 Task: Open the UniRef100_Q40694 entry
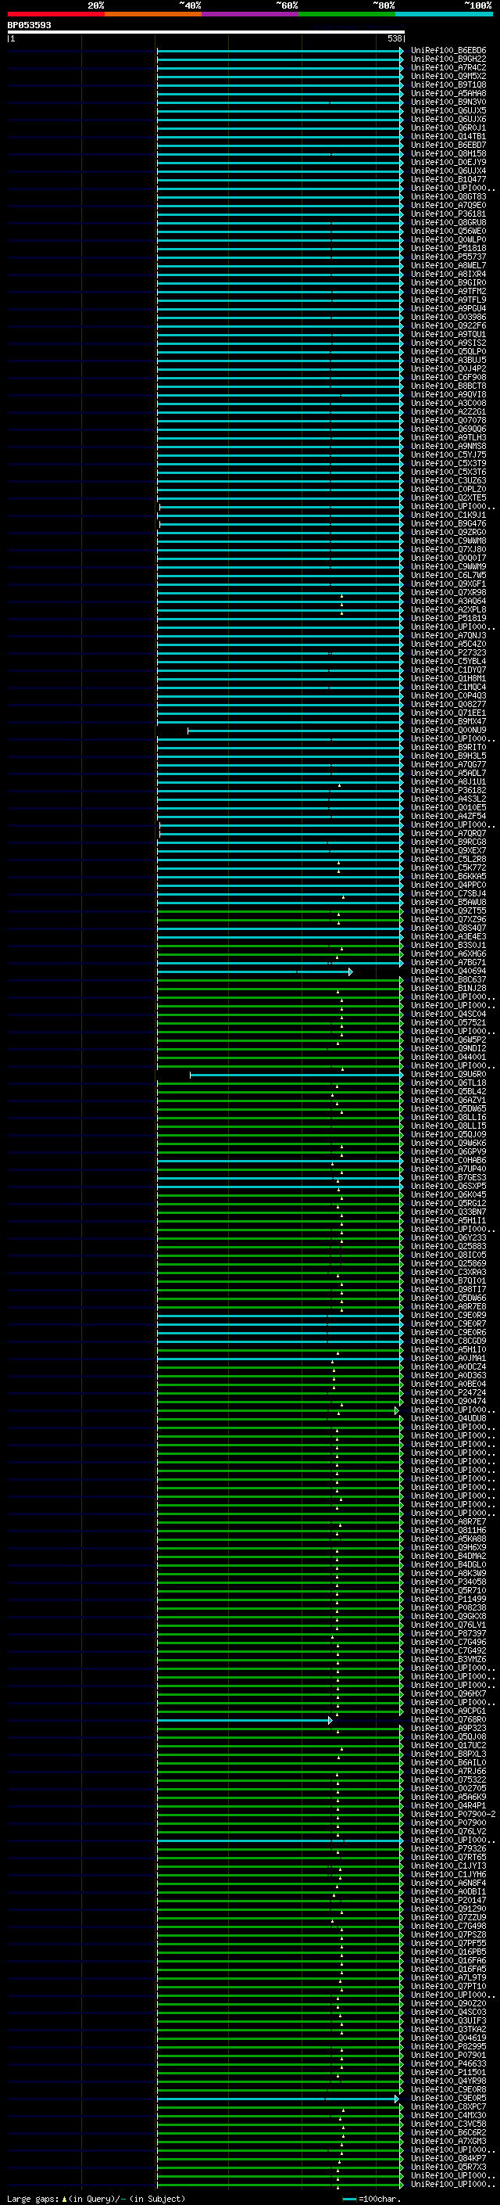coord(448,971)
